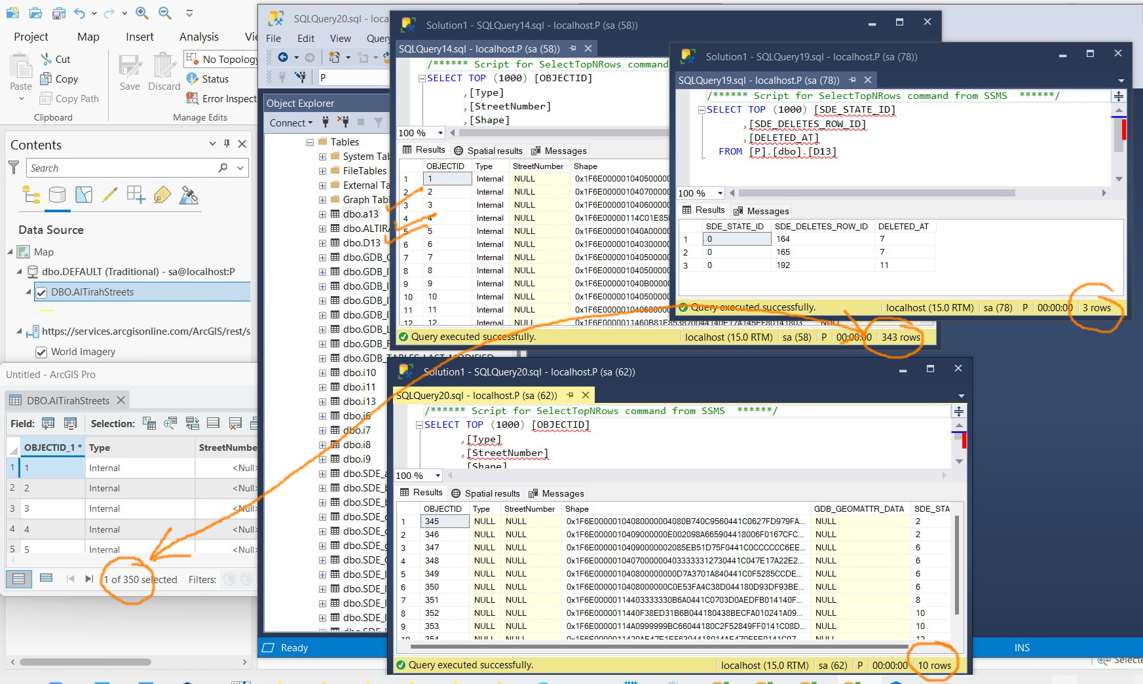
Task: Toggle World Imagery layer visibility
Action: (41, 352)
